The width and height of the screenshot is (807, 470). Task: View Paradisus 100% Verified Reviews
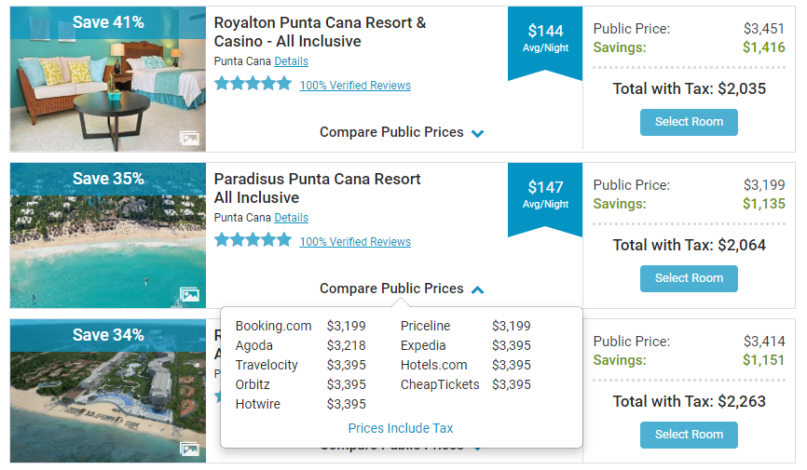click(x=355, y=242)
